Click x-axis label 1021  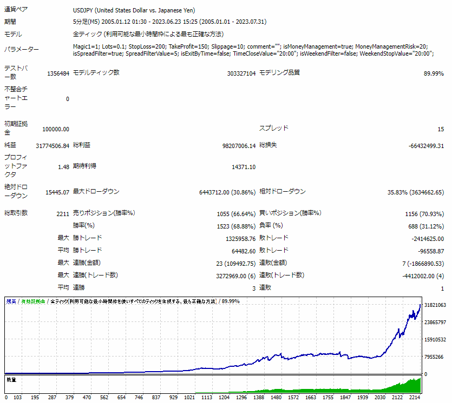189,398
